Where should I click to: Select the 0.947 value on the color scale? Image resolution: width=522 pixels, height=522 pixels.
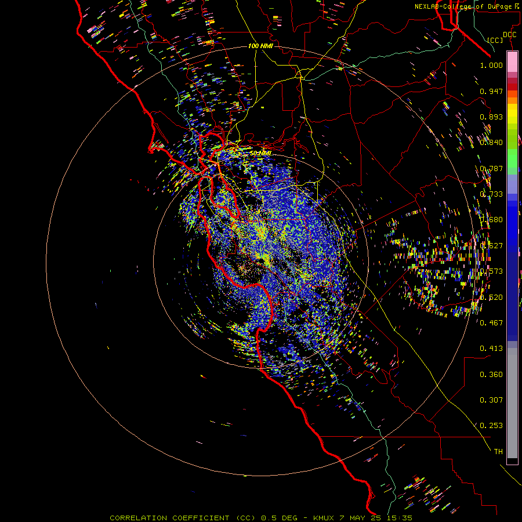[491, 91]
